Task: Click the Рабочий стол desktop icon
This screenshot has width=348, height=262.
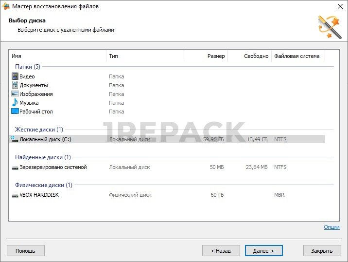Action: (x=15, y=112)
